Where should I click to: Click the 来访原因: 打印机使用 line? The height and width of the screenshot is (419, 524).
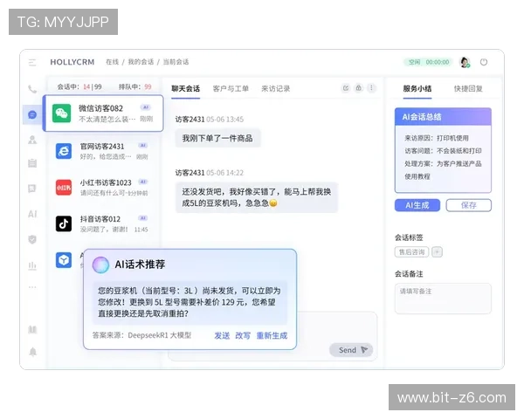437,138
